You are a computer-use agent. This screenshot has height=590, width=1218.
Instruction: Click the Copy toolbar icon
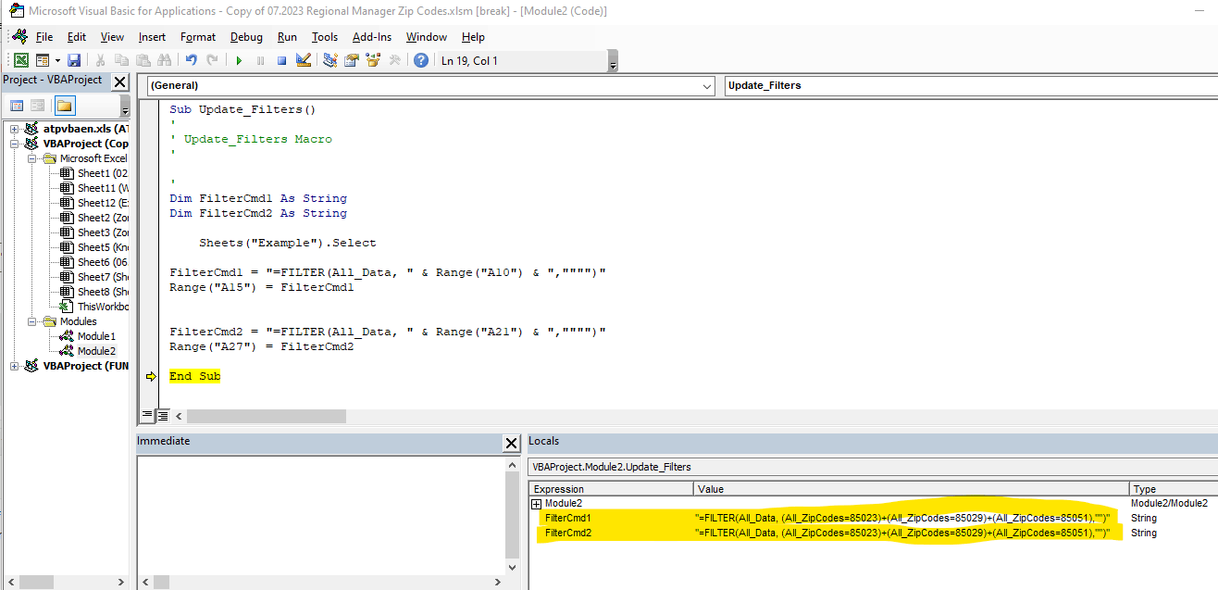coord(122,60)
